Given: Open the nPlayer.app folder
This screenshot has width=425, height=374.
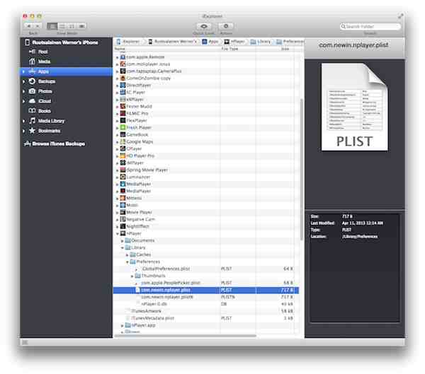Looking at the screenshot, I should [206, 325].
